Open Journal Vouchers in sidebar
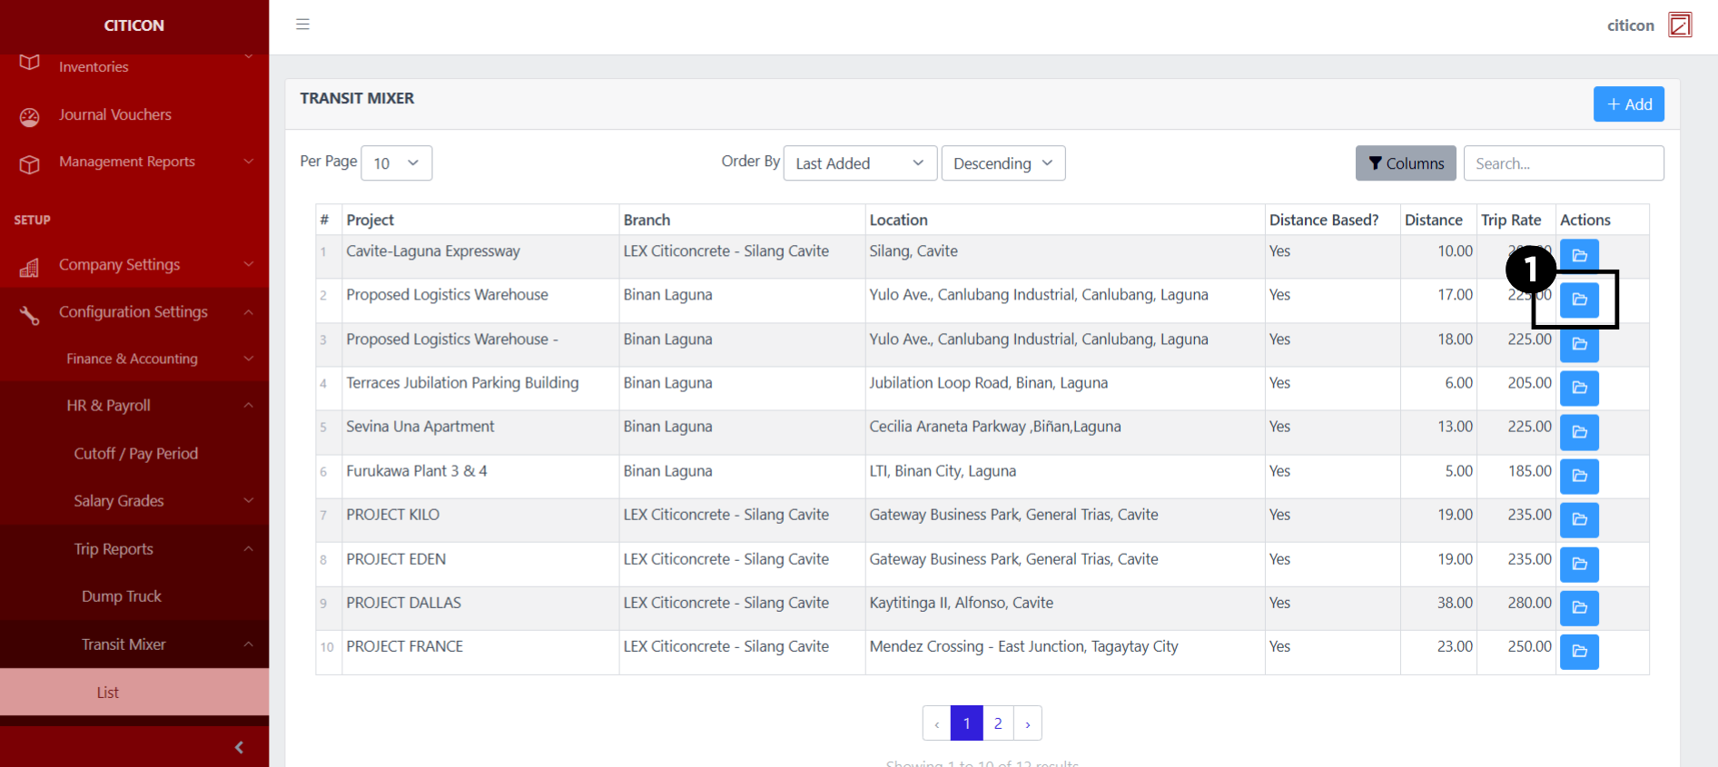 pyautogui.click(x=114, y=115)
